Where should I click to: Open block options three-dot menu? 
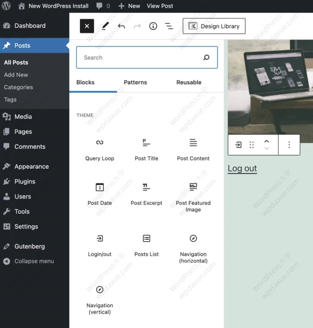point(289,145)
